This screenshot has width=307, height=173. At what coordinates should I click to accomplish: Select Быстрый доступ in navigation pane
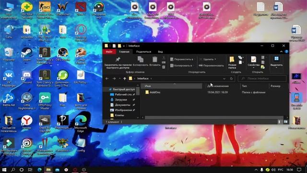click(121, 89)
